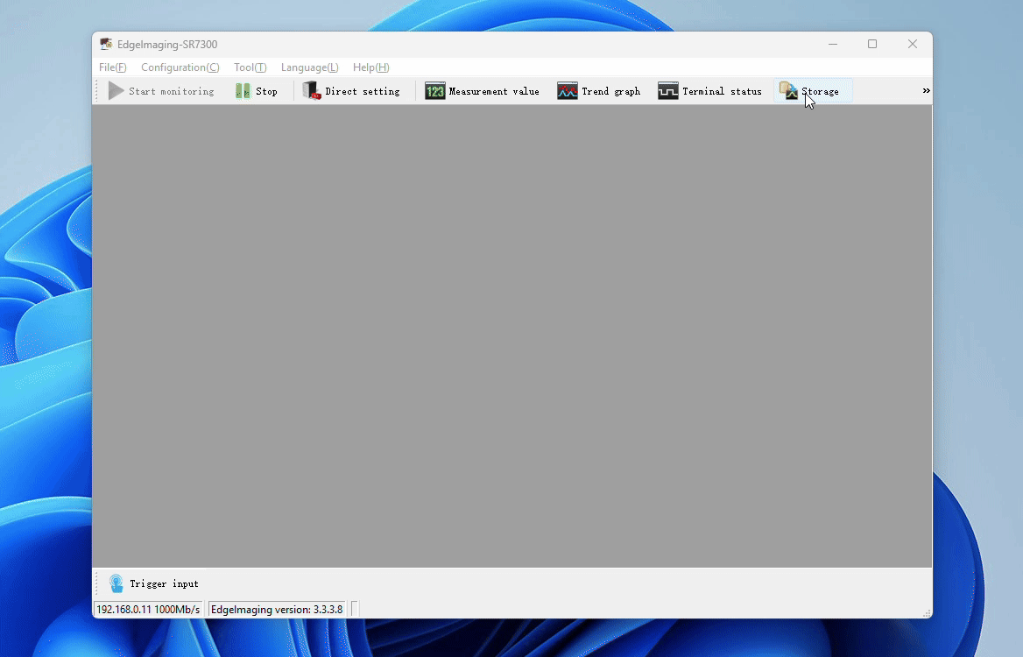Click the 192.168.0.11 status bar panel
The width and height of the screenshot is (1023, 657).
point(148,610)
